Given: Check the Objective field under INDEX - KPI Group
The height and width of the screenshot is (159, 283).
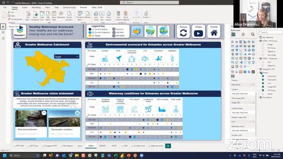Looking at the screenshot, I should click(x=263, y=51).
